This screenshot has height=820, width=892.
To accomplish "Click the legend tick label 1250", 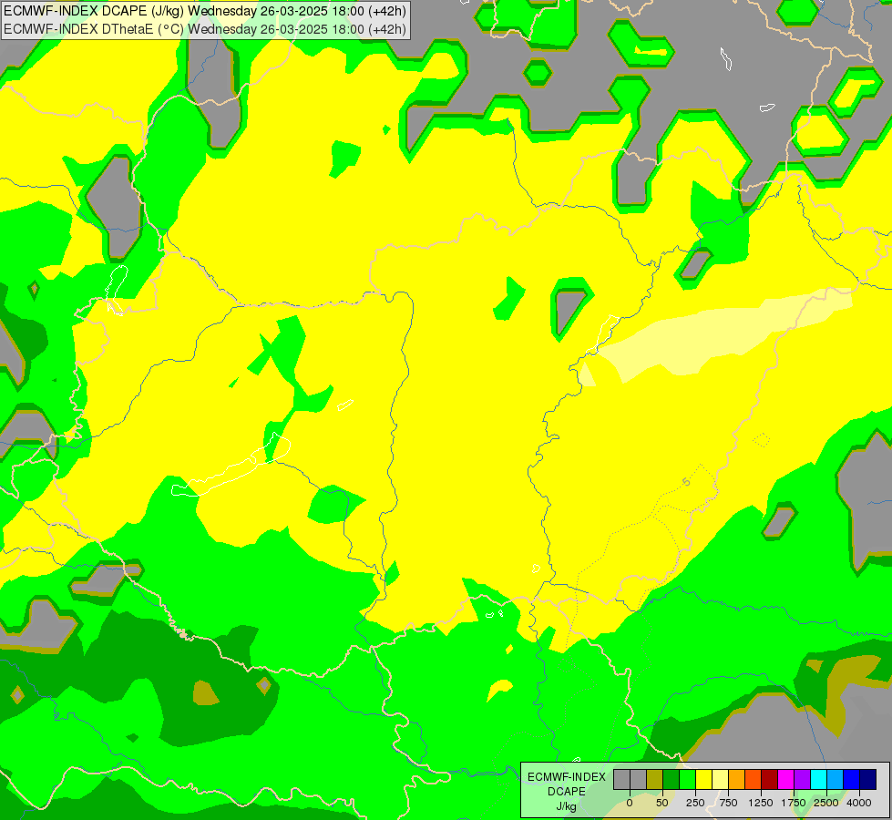I will click(x=761, y=803).
